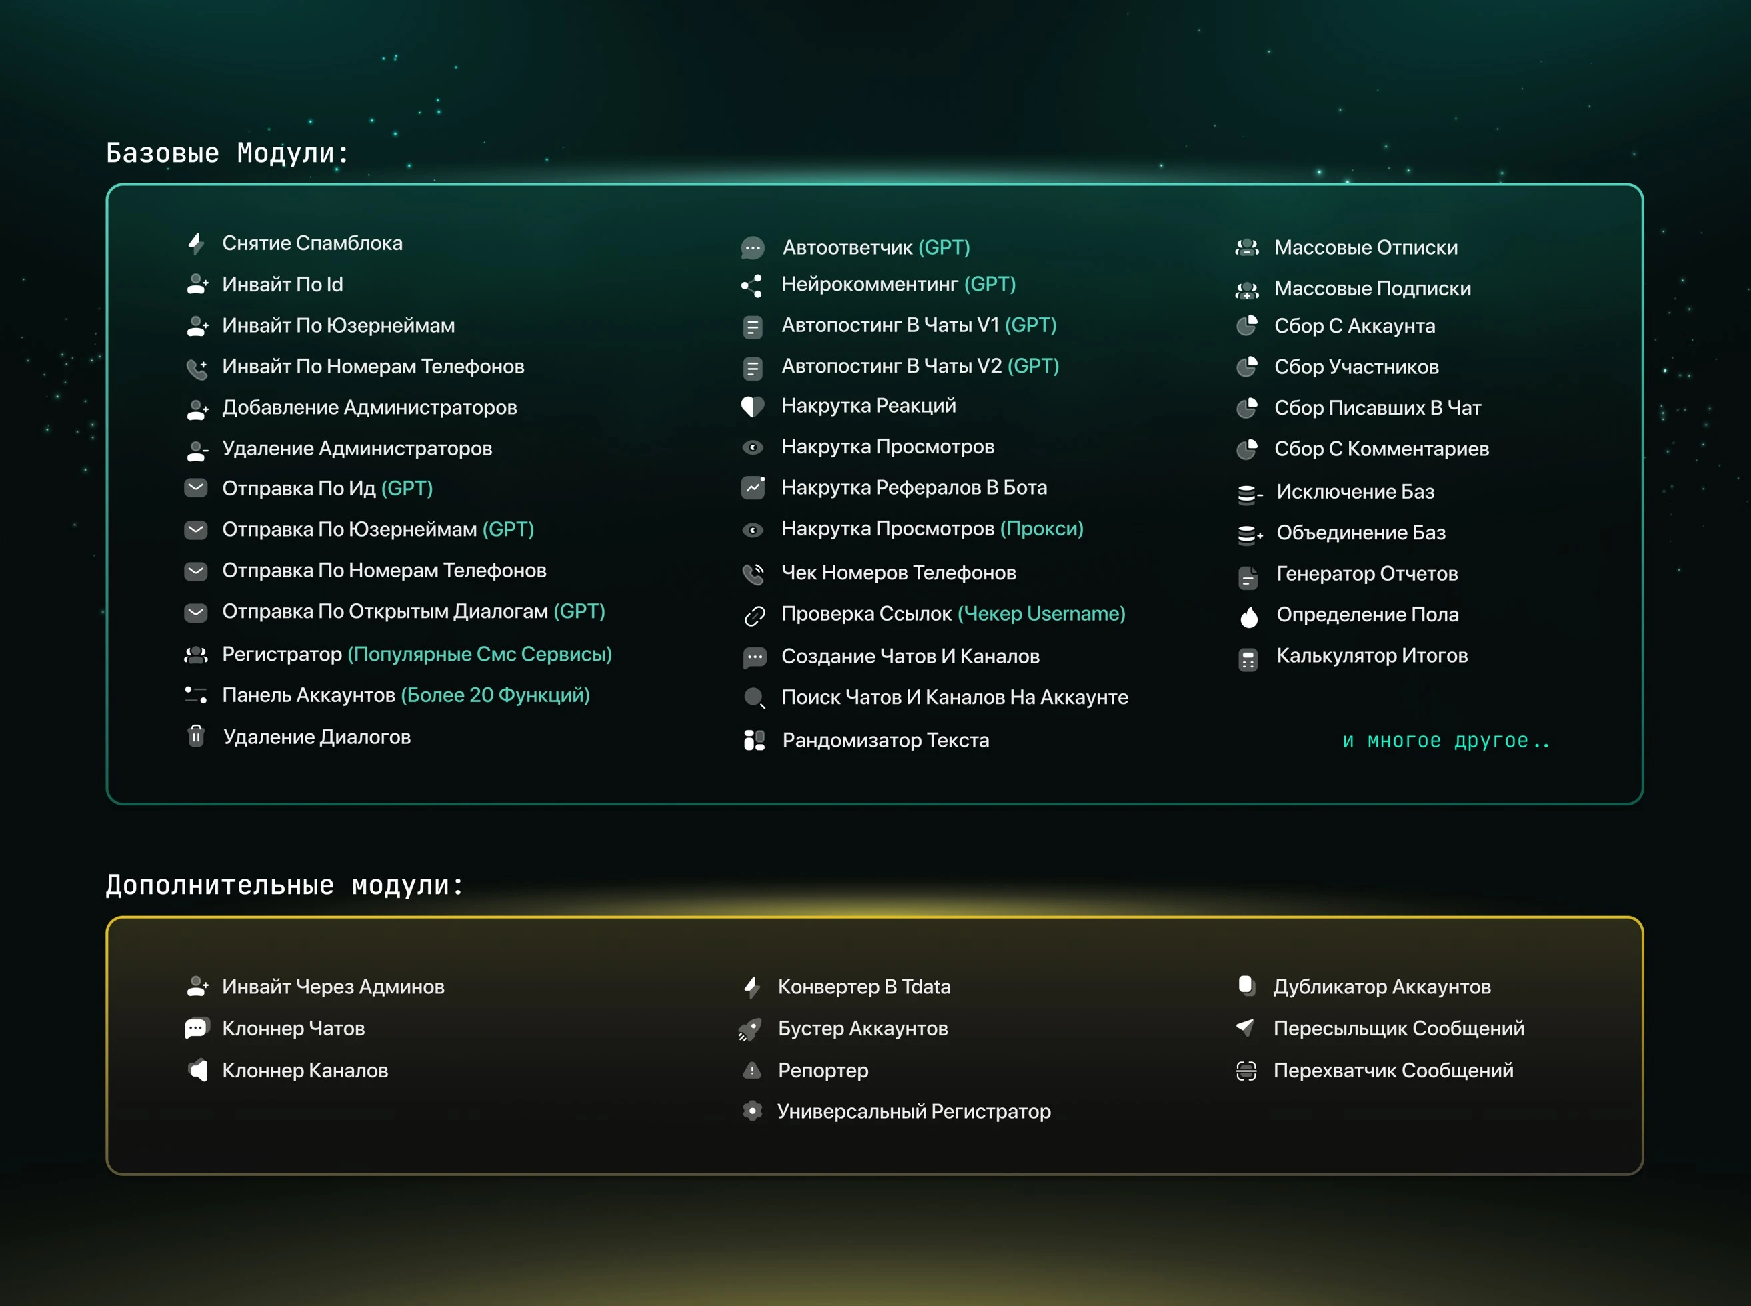Screen dimensions: 1751x1306
Task: Click the paper plane icon beside Пересыльщик Сообщений
Action: pos(1245,1027)
